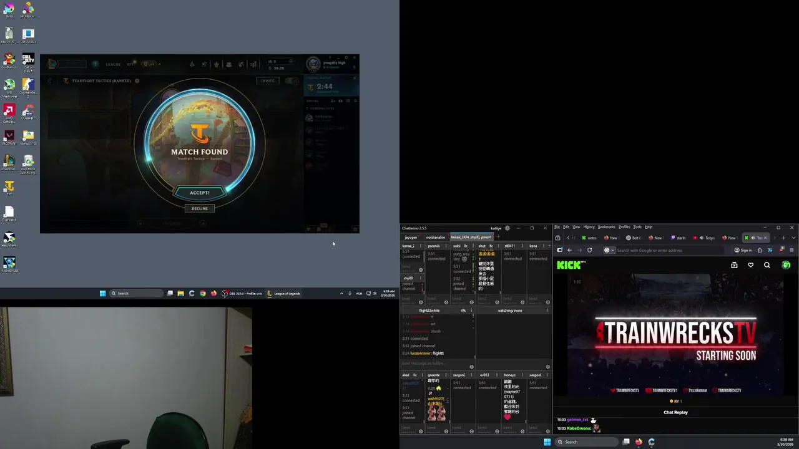Open Firefox from bottom-right taskbar
799x449 pixels.
coord(639,442)
